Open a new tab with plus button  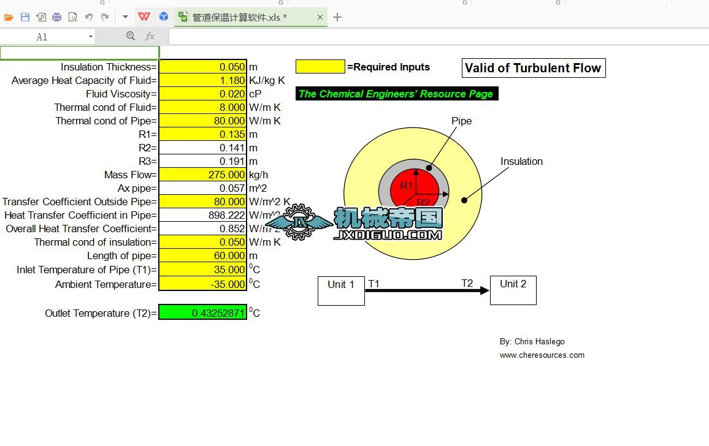[337, 17]
